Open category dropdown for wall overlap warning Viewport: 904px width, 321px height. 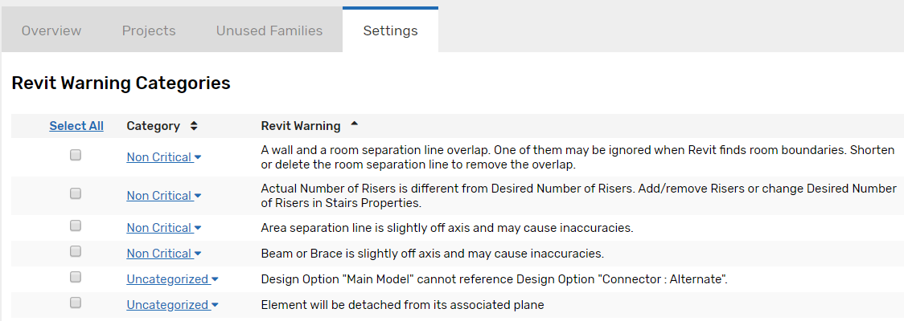(163, 157)
